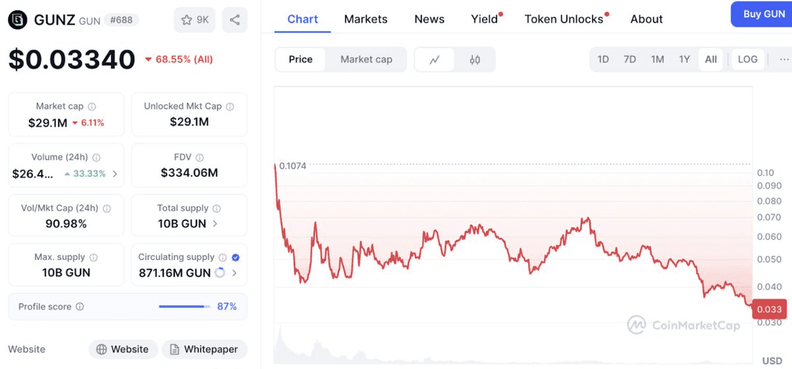792x369 pixels.
Task: Open the Whitepaper link
Action: click(205, 349)
